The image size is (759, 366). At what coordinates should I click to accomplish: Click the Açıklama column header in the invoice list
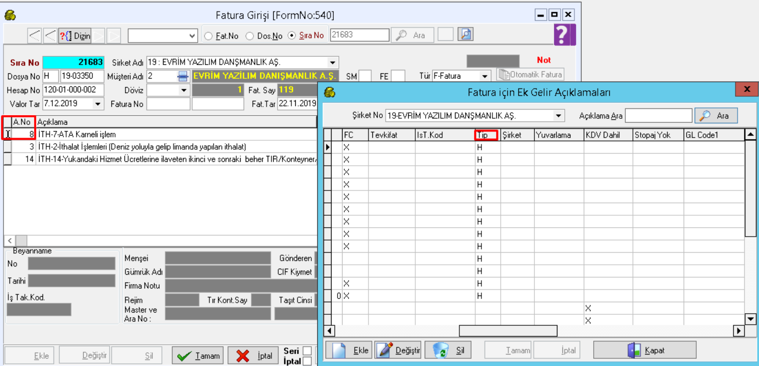click(176, 122)
